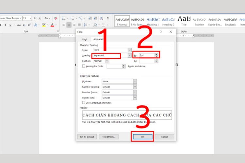Apply the Subtitle style

click(x=199, y=22)
